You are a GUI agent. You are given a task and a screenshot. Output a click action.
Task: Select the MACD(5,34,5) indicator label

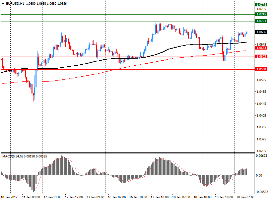[13, 156]
